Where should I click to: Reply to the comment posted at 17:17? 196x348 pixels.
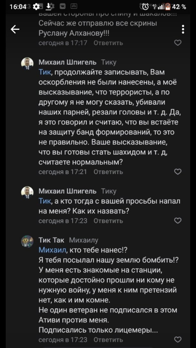pos(108,43)
